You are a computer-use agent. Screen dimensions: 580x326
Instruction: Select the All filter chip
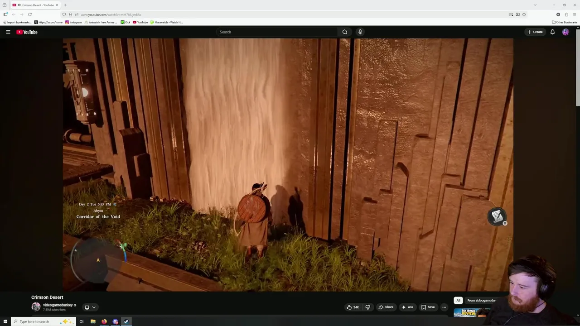coord(458,300)
